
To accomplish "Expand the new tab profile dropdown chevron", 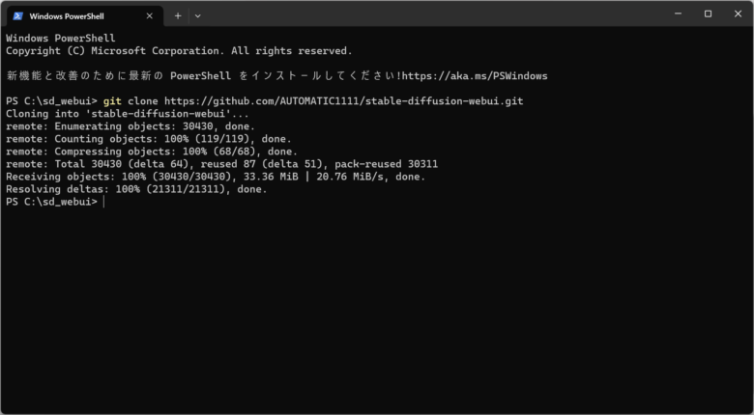I will (197, 15).
